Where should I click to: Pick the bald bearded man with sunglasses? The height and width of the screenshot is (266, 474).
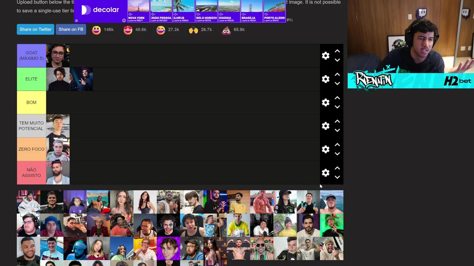[261, 249]
